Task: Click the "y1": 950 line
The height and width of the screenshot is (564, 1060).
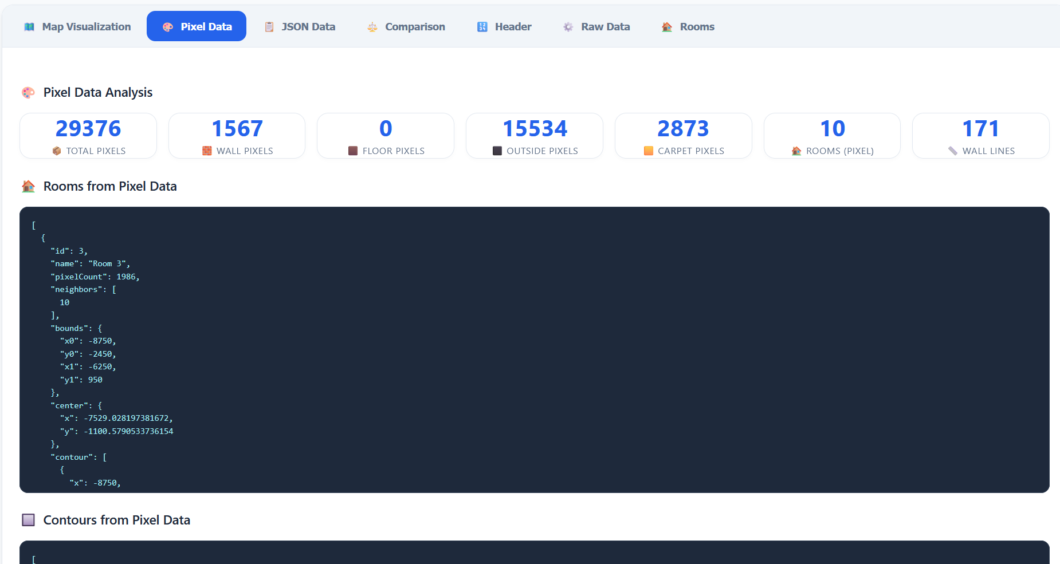Action: pos(81,380)
